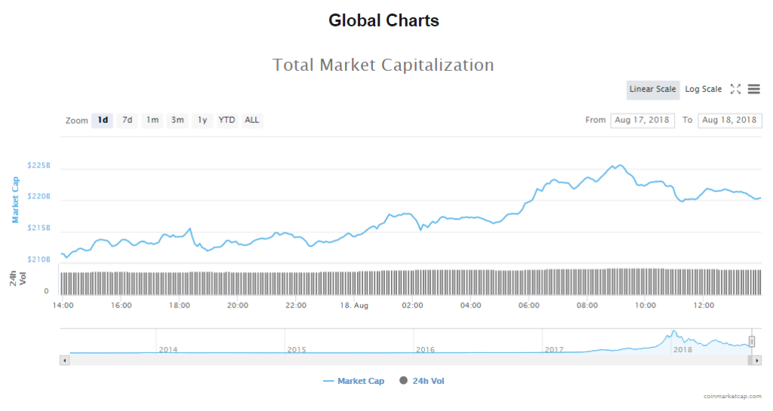Click the navigator scroll right arrow
This screenshot has width=773, height=411.
pos(757,360)
